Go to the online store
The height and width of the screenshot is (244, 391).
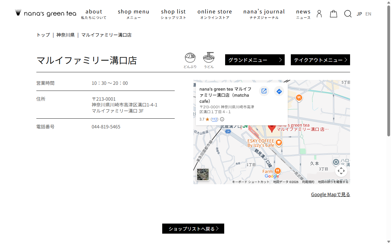coord(215,14)
